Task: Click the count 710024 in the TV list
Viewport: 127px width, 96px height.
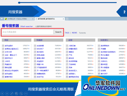Action: pyautogui.click(x=57, y=46)
